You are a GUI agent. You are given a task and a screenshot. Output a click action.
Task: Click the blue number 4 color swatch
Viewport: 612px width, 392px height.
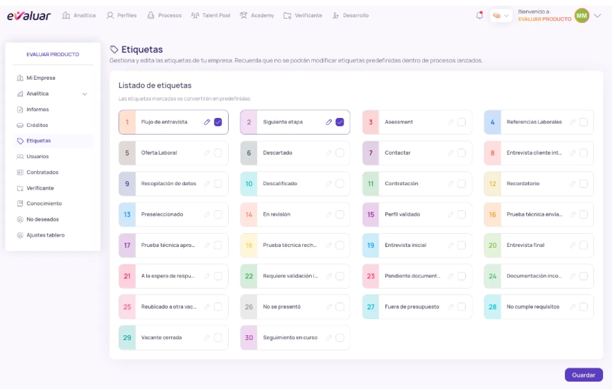(x=492, y=122)
